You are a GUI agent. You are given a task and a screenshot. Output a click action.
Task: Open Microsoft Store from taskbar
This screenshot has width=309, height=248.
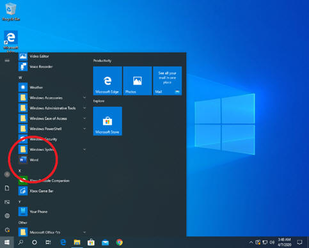coord(91,242)
